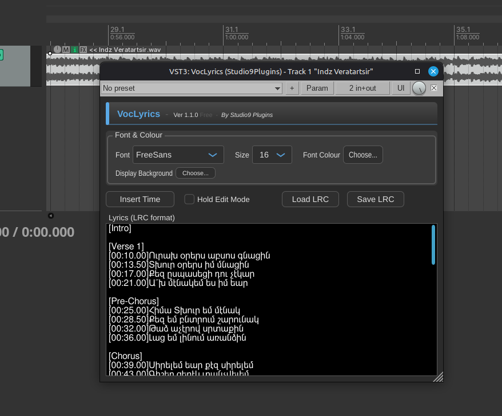
Task: Open the FX chain for media item
Action: (x=83, y=50)
